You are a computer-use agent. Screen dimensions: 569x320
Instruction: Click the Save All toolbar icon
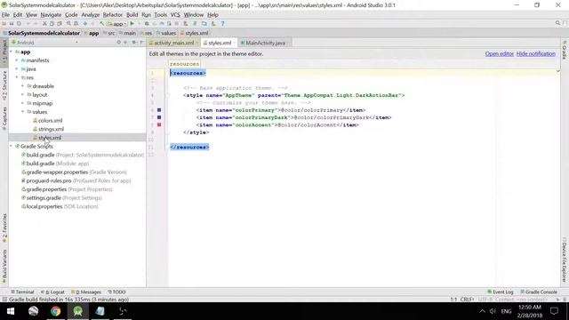pyautogui.click(x=12, y=24)
